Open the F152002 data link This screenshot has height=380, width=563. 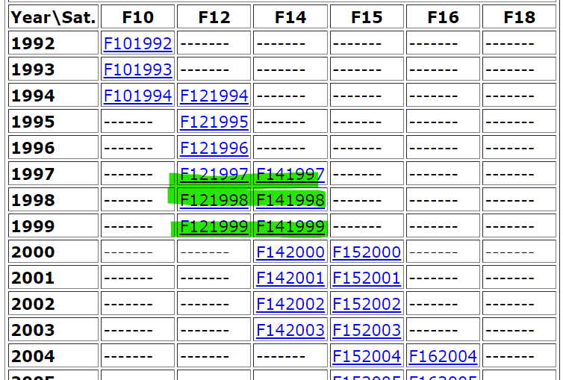pyautogui.click(x=367, y=305)
